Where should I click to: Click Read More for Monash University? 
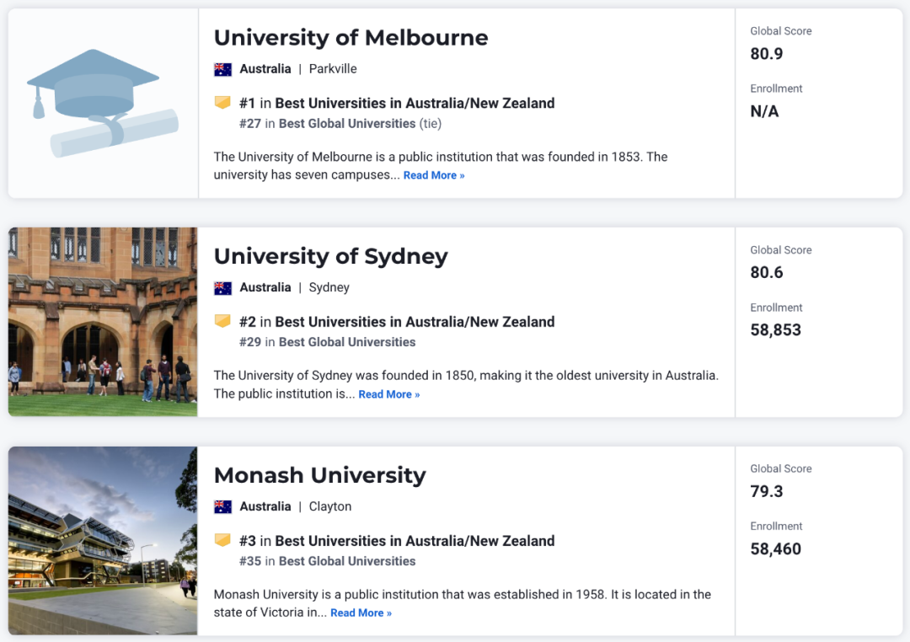[361, 613]
